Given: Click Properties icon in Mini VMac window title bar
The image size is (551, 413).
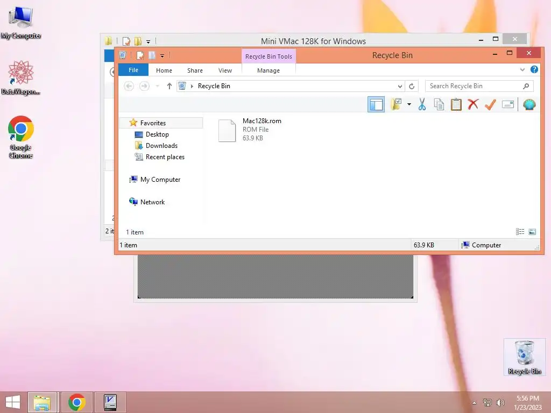Looking at the screenshot, I should tap(126, 41).
